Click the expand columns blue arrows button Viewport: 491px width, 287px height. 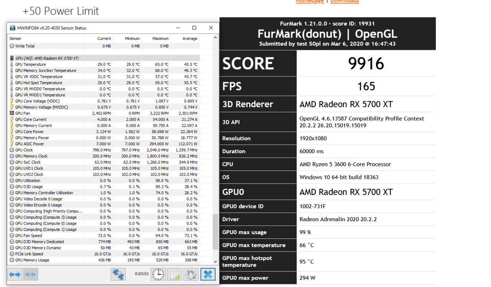(x=15, y=274)
